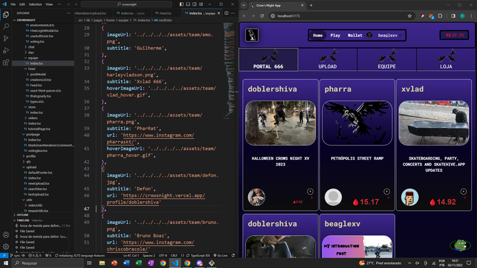Screen dimensions: 477x268
Task: Switch to the Feed.tsx editor tab
Action: pos(165,13)
